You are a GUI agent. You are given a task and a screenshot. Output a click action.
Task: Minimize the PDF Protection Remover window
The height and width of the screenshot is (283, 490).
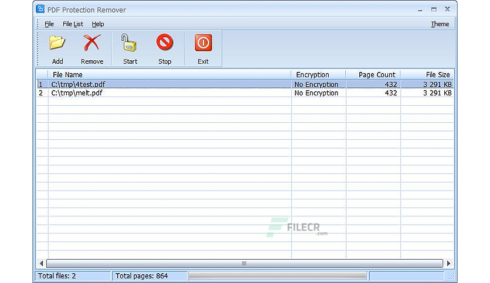point(420,10)
